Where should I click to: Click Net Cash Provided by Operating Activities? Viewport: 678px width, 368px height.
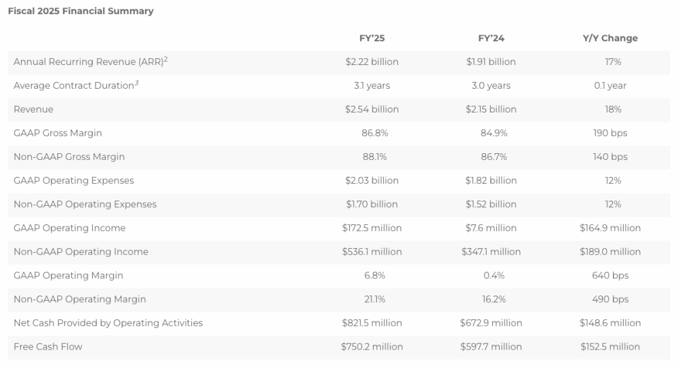tap(108, 323)
